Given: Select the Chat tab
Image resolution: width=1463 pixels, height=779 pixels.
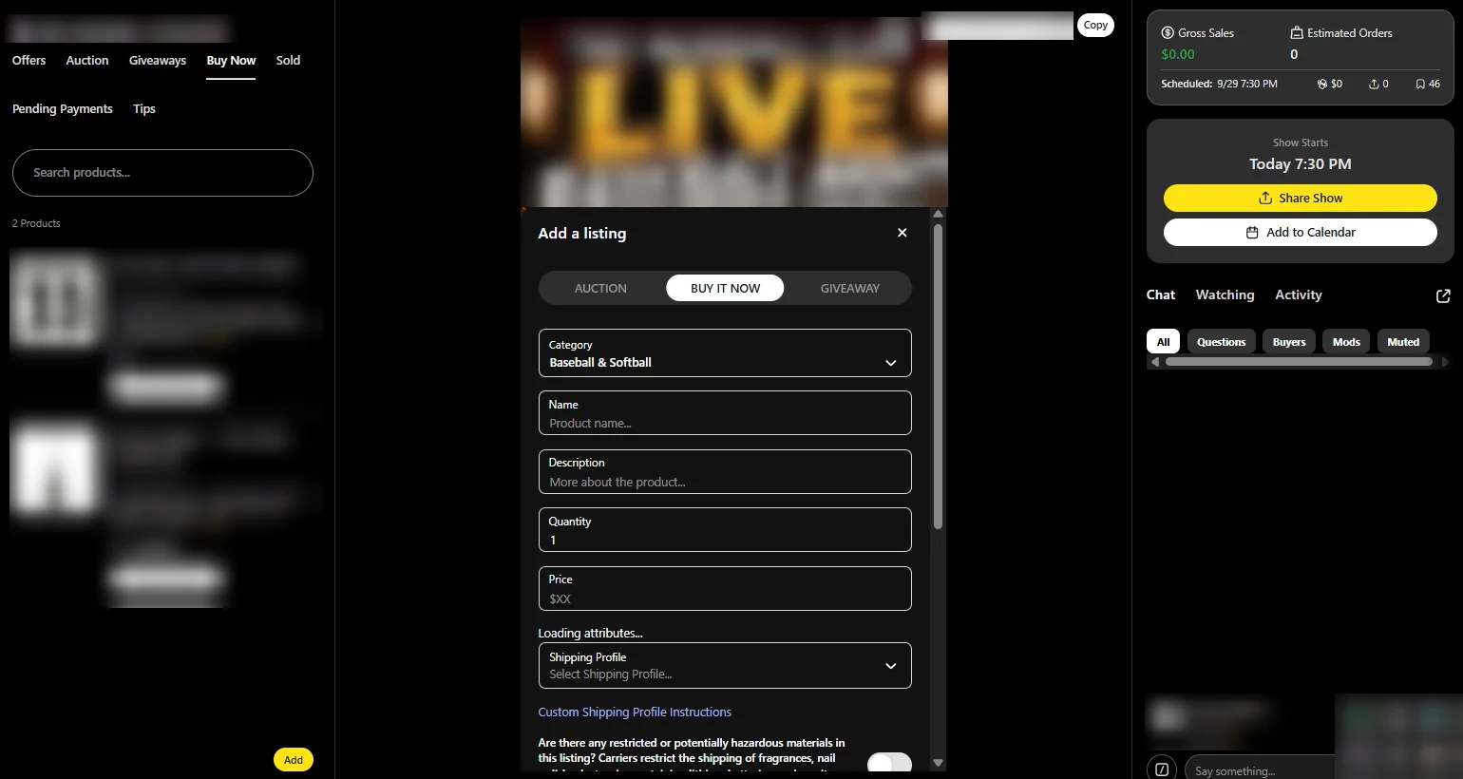Looking at the screenshot, I should (x=1161, y=294).
